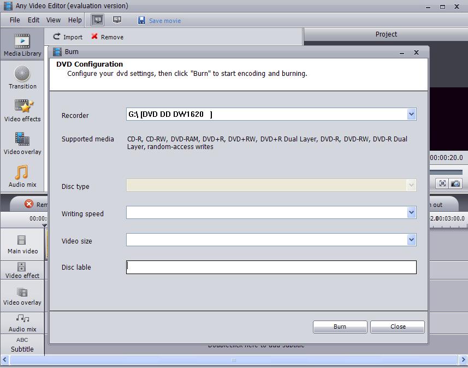This screenshot has height=368, width=468.
Task: Click the Close button in Burn dialog
Action: coord(398,327)
